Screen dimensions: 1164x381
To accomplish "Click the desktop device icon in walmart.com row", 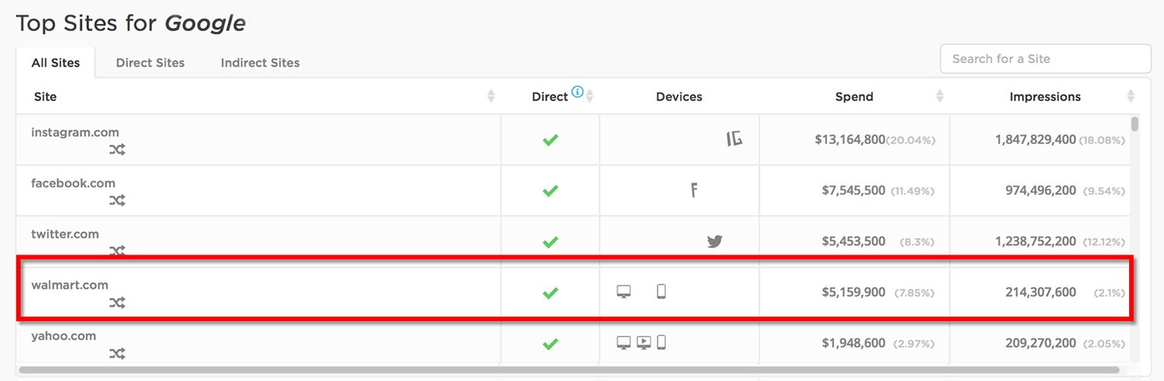I will [x=623, y=292].
